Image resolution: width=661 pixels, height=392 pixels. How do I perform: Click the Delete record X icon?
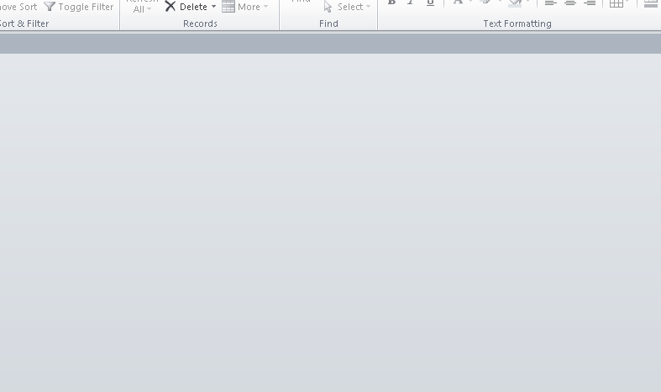170,7
